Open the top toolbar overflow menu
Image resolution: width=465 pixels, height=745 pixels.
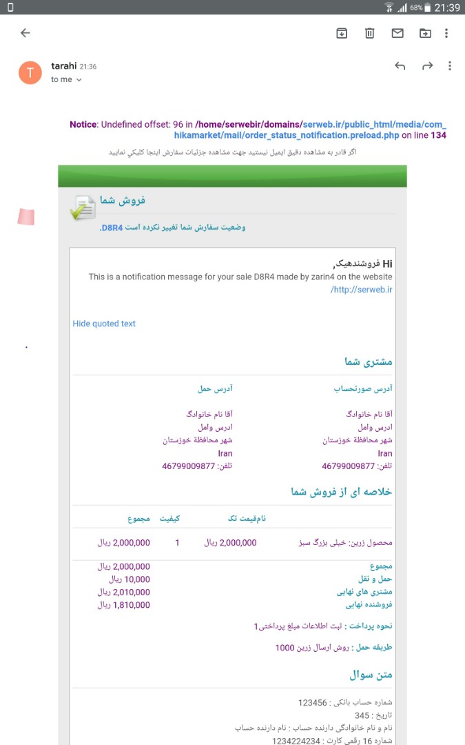447,33
